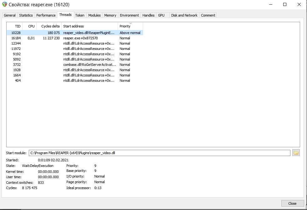The width and height of the screenshot is (307, 210).
Task: Sort by the Start address column header
Action: (90, 26)
